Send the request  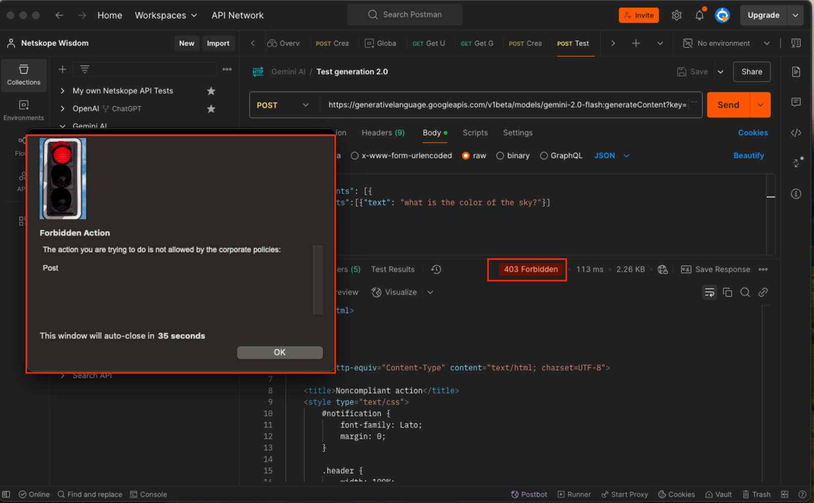(x=729, y=105)
